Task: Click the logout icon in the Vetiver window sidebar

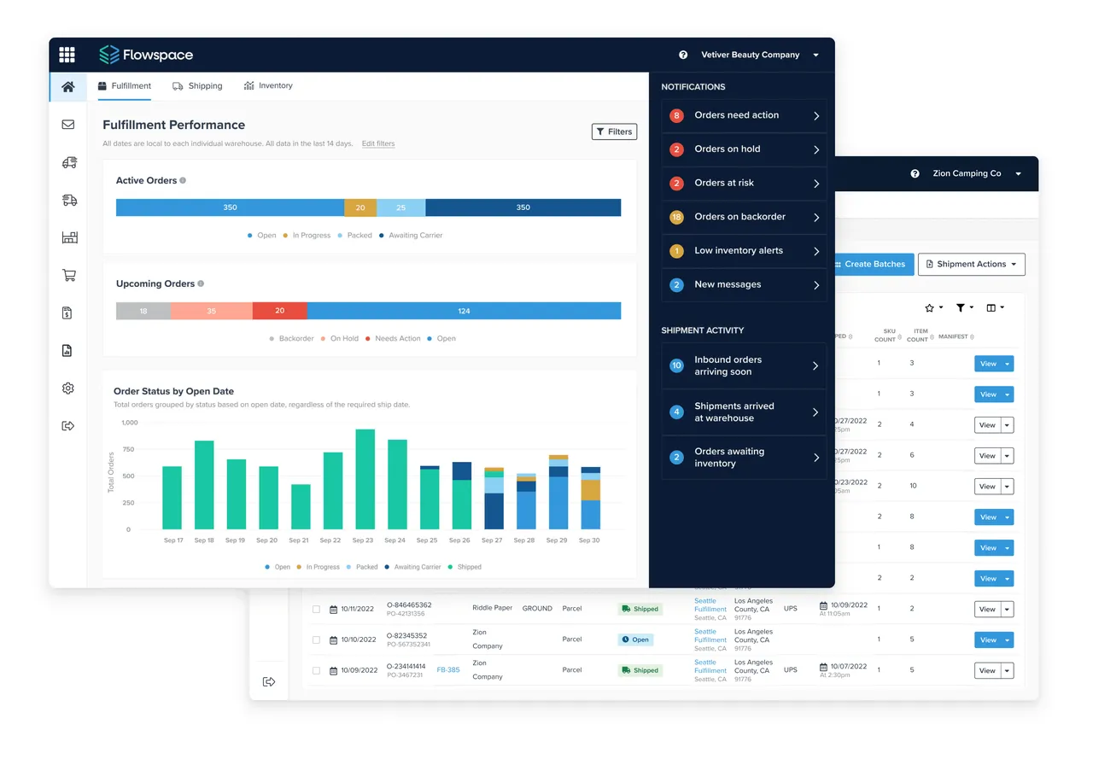Action: pos(68,425)
